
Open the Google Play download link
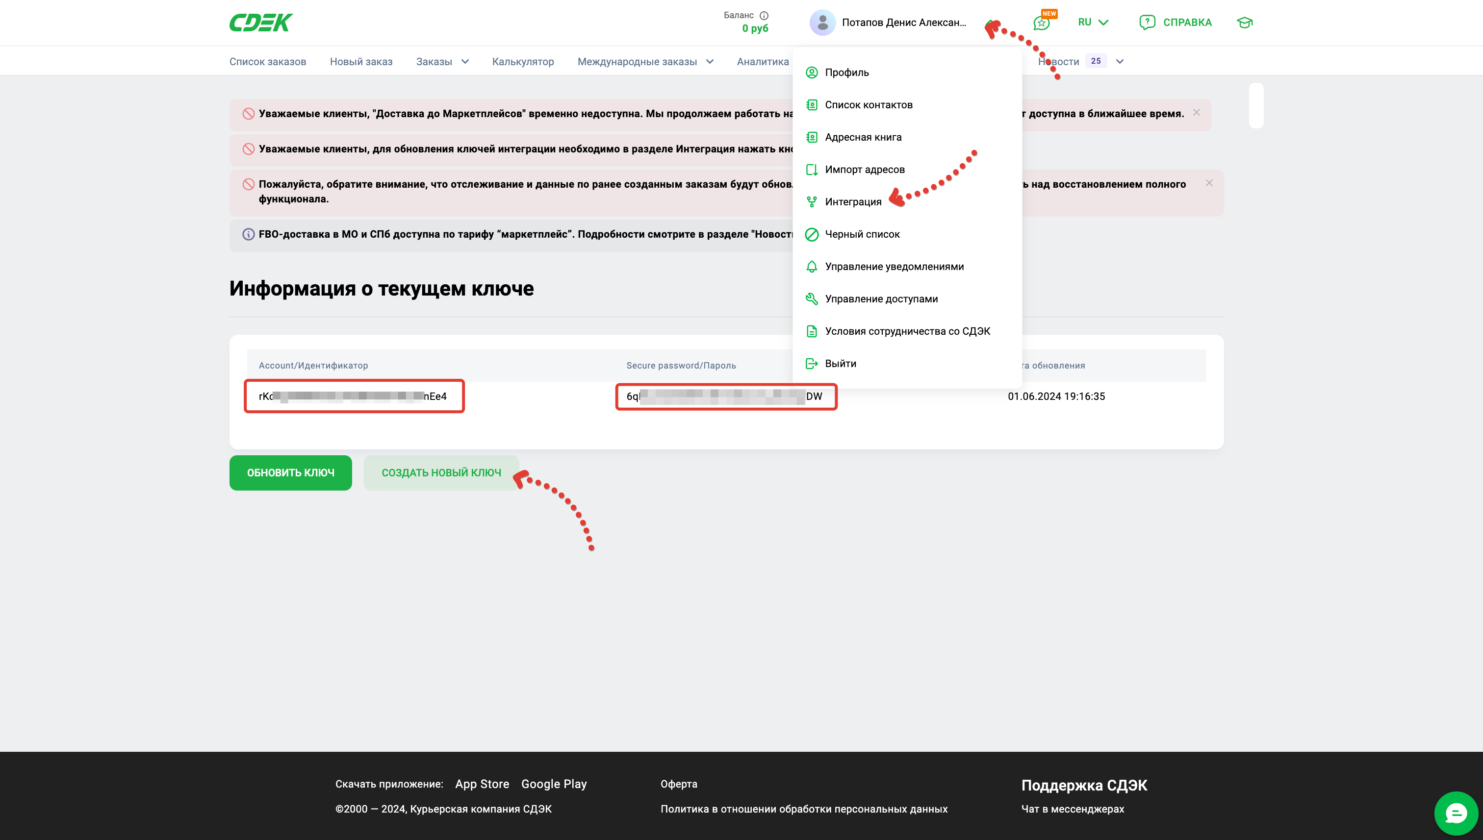tap(554, 784)
